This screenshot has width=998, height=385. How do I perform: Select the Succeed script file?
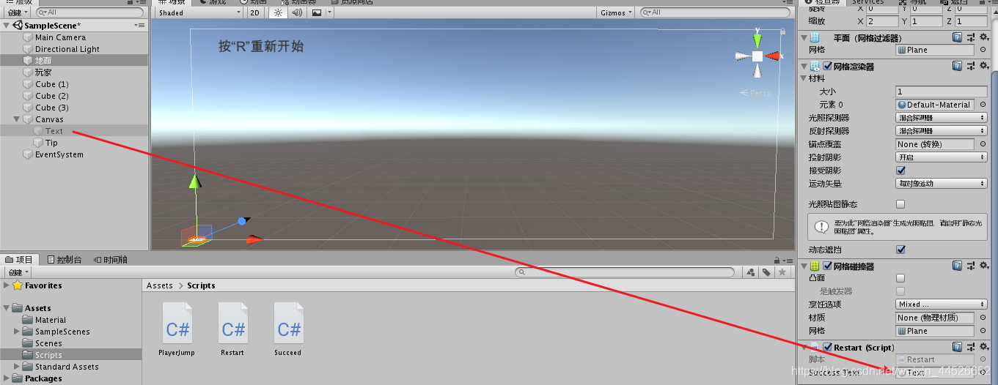[288, 329]
